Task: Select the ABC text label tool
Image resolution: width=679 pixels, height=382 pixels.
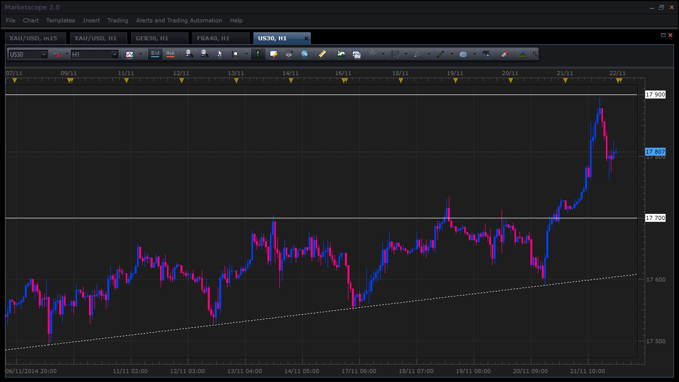Action: [x=486, y=54]
